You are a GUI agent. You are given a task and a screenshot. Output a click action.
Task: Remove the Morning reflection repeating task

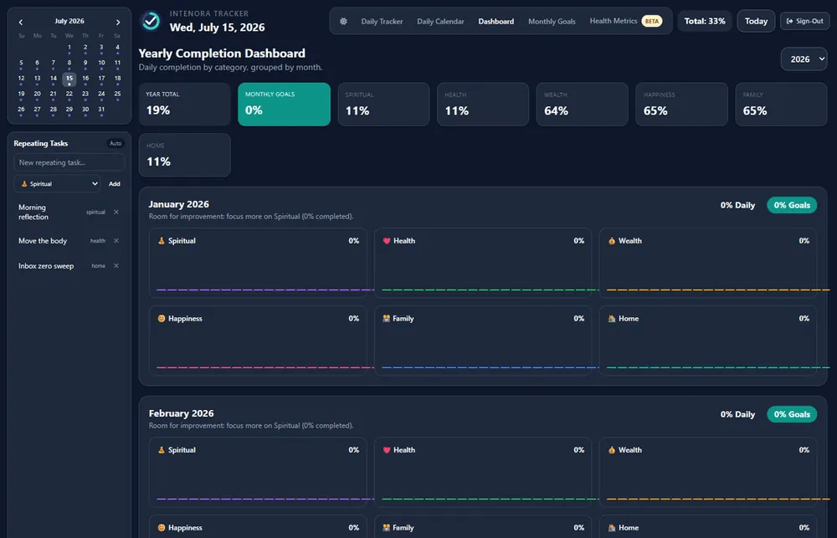pyautogui.click(x=116, y=212)
